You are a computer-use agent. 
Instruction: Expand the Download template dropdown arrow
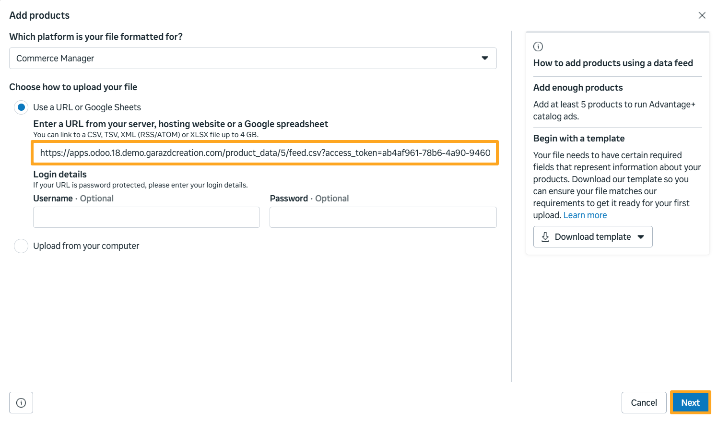coord(641,237)
